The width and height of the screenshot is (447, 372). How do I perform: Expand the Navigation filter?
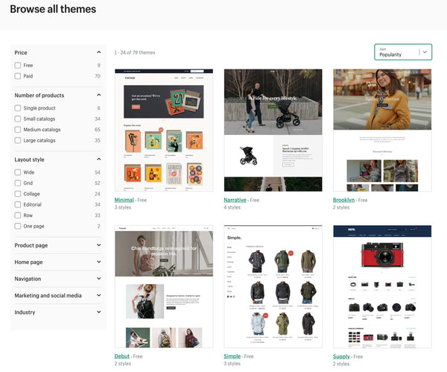[98, 278]
